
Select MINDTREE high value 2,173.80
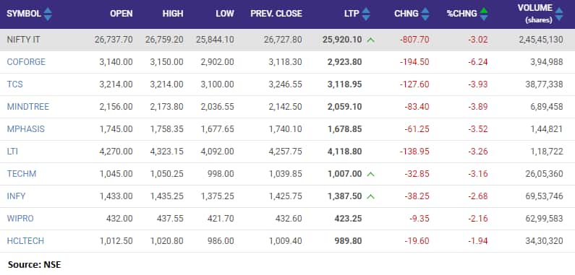pos(166,107)
